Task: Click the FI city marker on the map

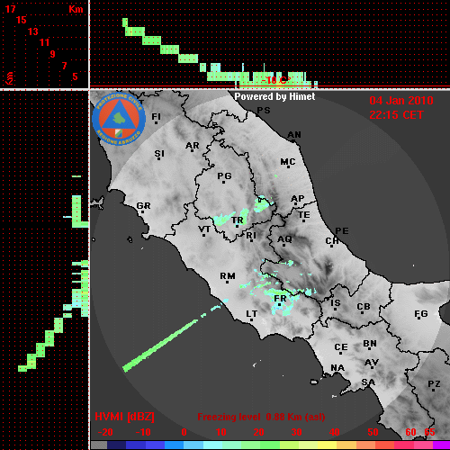Action: [x=156, y=122]
